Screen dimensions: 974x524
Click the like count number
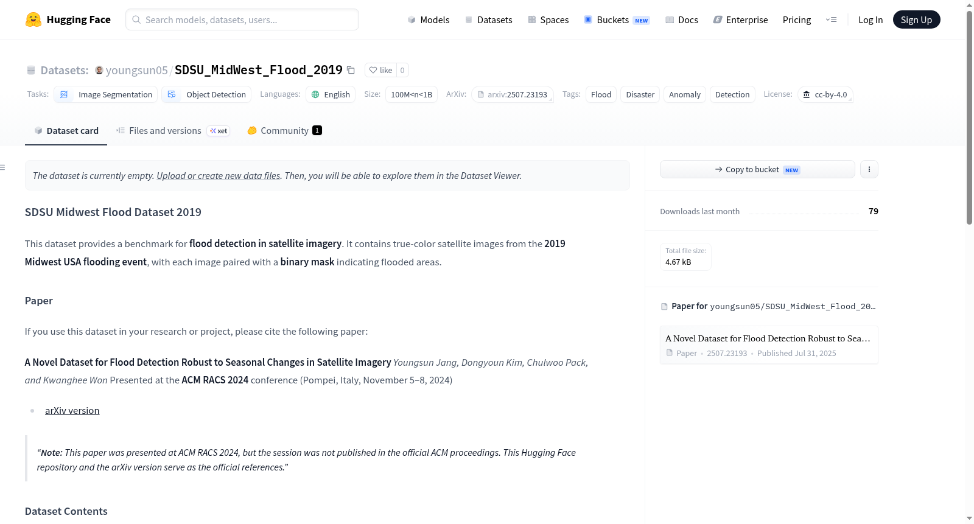402,70
